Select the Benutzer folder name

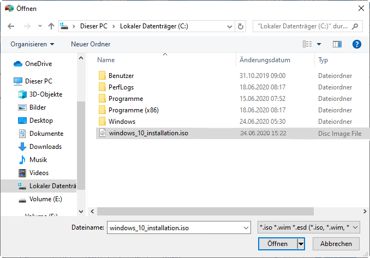pos(121,76)
